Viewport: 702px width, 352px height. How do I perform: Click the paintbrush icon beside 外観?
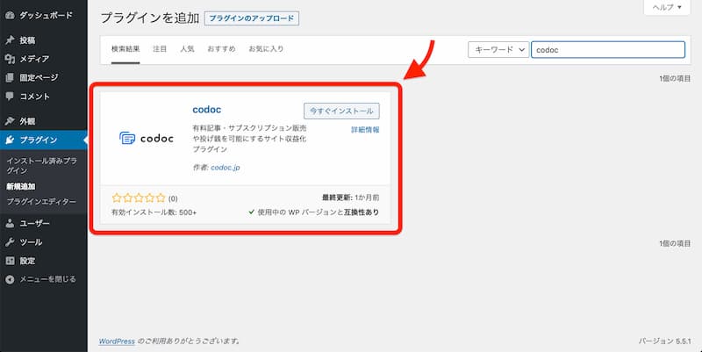pos(10,121)
